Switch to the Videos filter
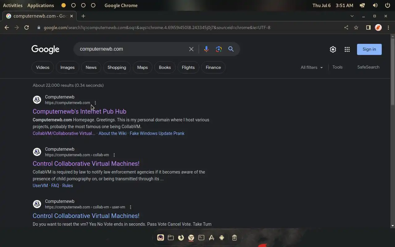This screenshot has width=395, height=247. [43, 67]
